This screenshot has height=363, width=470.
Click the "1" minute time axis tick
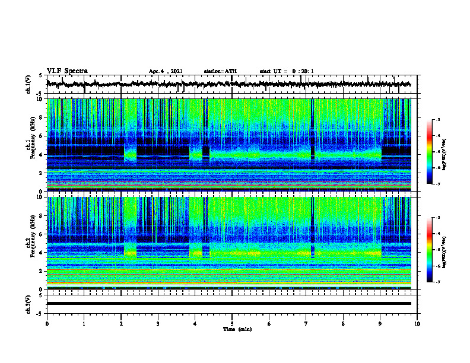tap(84, 324)
